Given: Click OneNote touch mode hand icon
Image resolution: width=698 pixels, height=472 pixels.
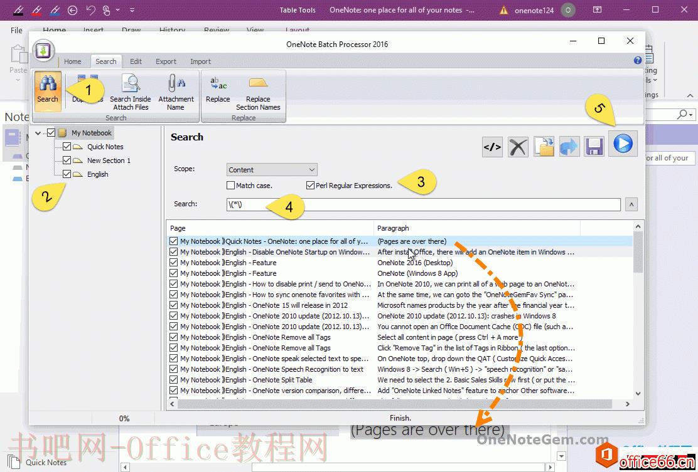Looking at the screenshot, I should (106, 10).
